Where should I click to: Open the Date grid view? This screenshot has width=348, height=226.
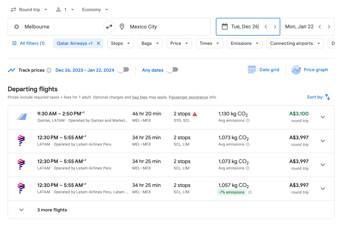[263, 70]
